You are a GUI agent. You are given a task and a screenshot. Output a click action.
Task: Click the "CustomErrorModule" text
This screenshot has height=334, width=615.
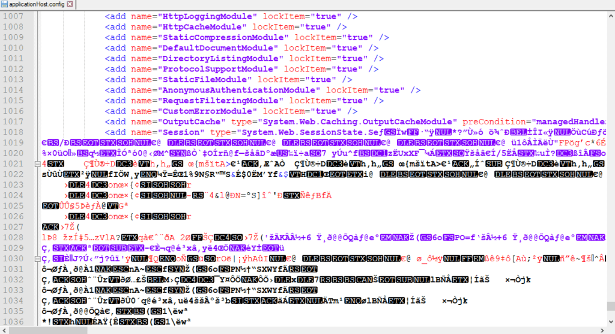point(207,111)
